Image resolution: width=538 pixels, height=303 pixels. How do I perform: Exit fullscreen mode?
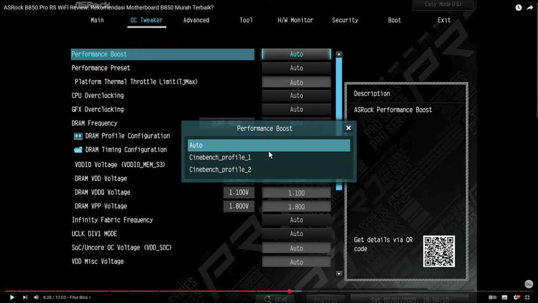(x=528, y=297)
